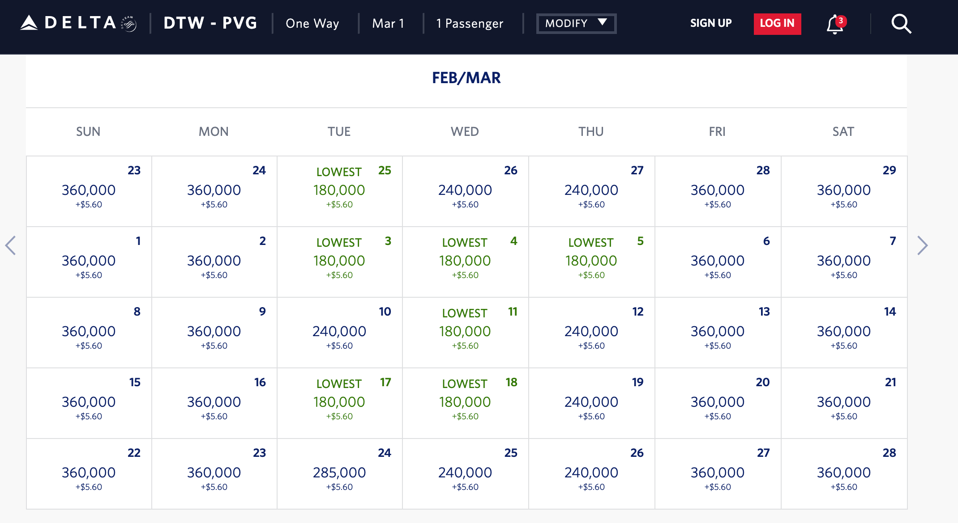Choose March 1 fare cell
This screenshot has width=958, height=523.
pyautogui.click(x=89, y=261)
